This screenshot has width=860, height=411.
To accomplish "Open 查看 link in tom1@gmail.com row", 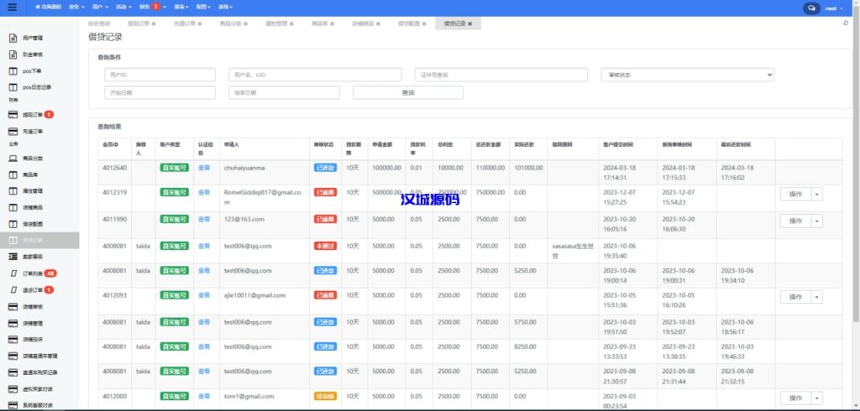I will pyautogui.click(x=203, y=396).
